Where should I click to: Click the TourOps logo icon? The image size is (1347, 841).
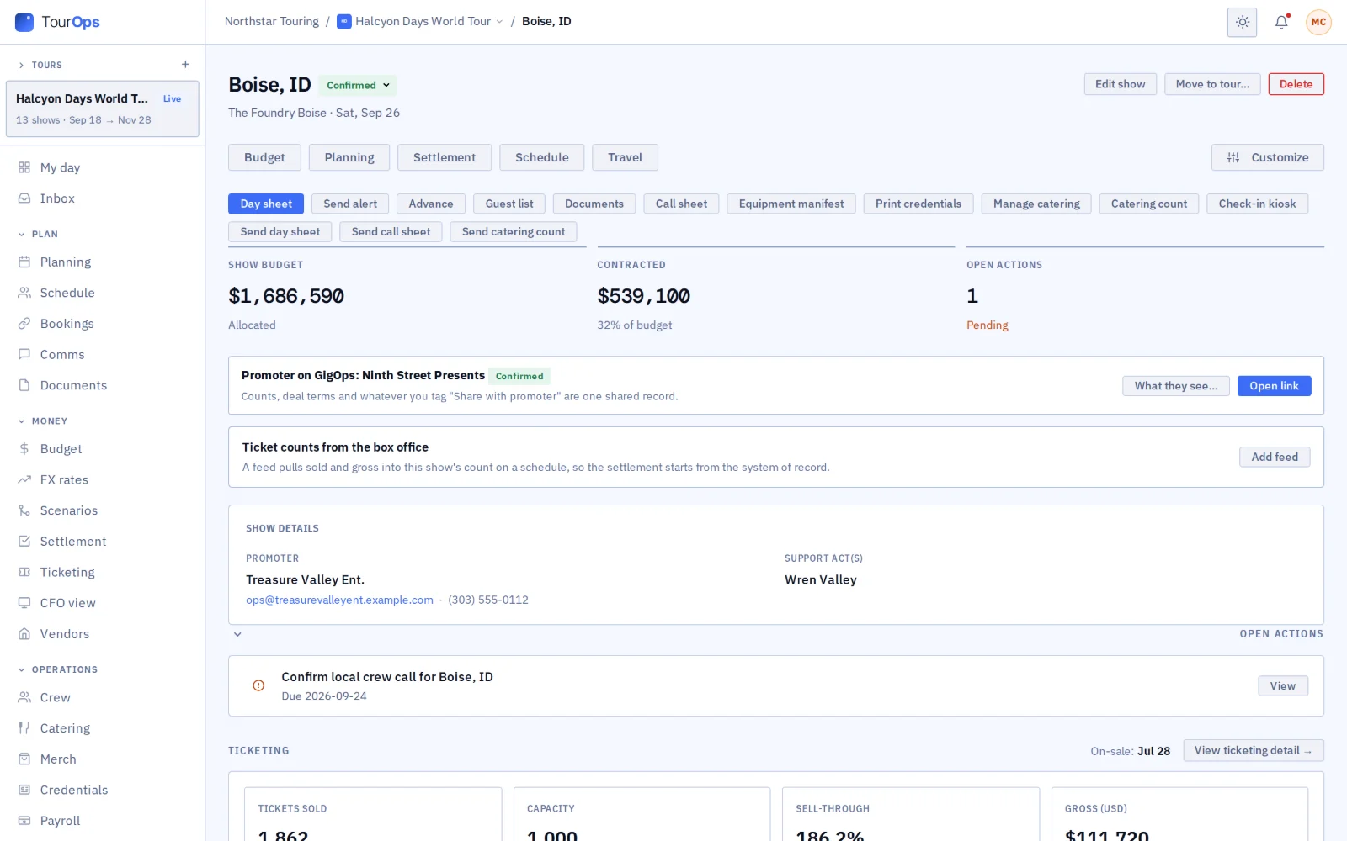tap(24, 22)
